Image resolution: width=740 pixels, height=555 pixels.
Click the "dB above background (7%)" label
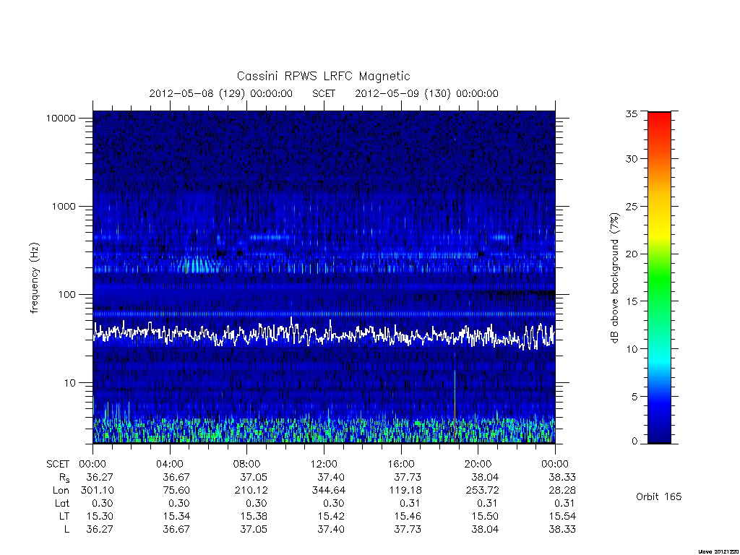click(x=614, y=278)
